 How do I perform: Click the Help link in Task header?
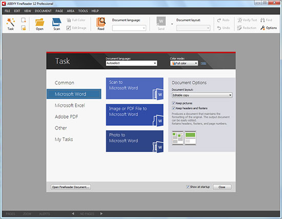tap(203, 63)
